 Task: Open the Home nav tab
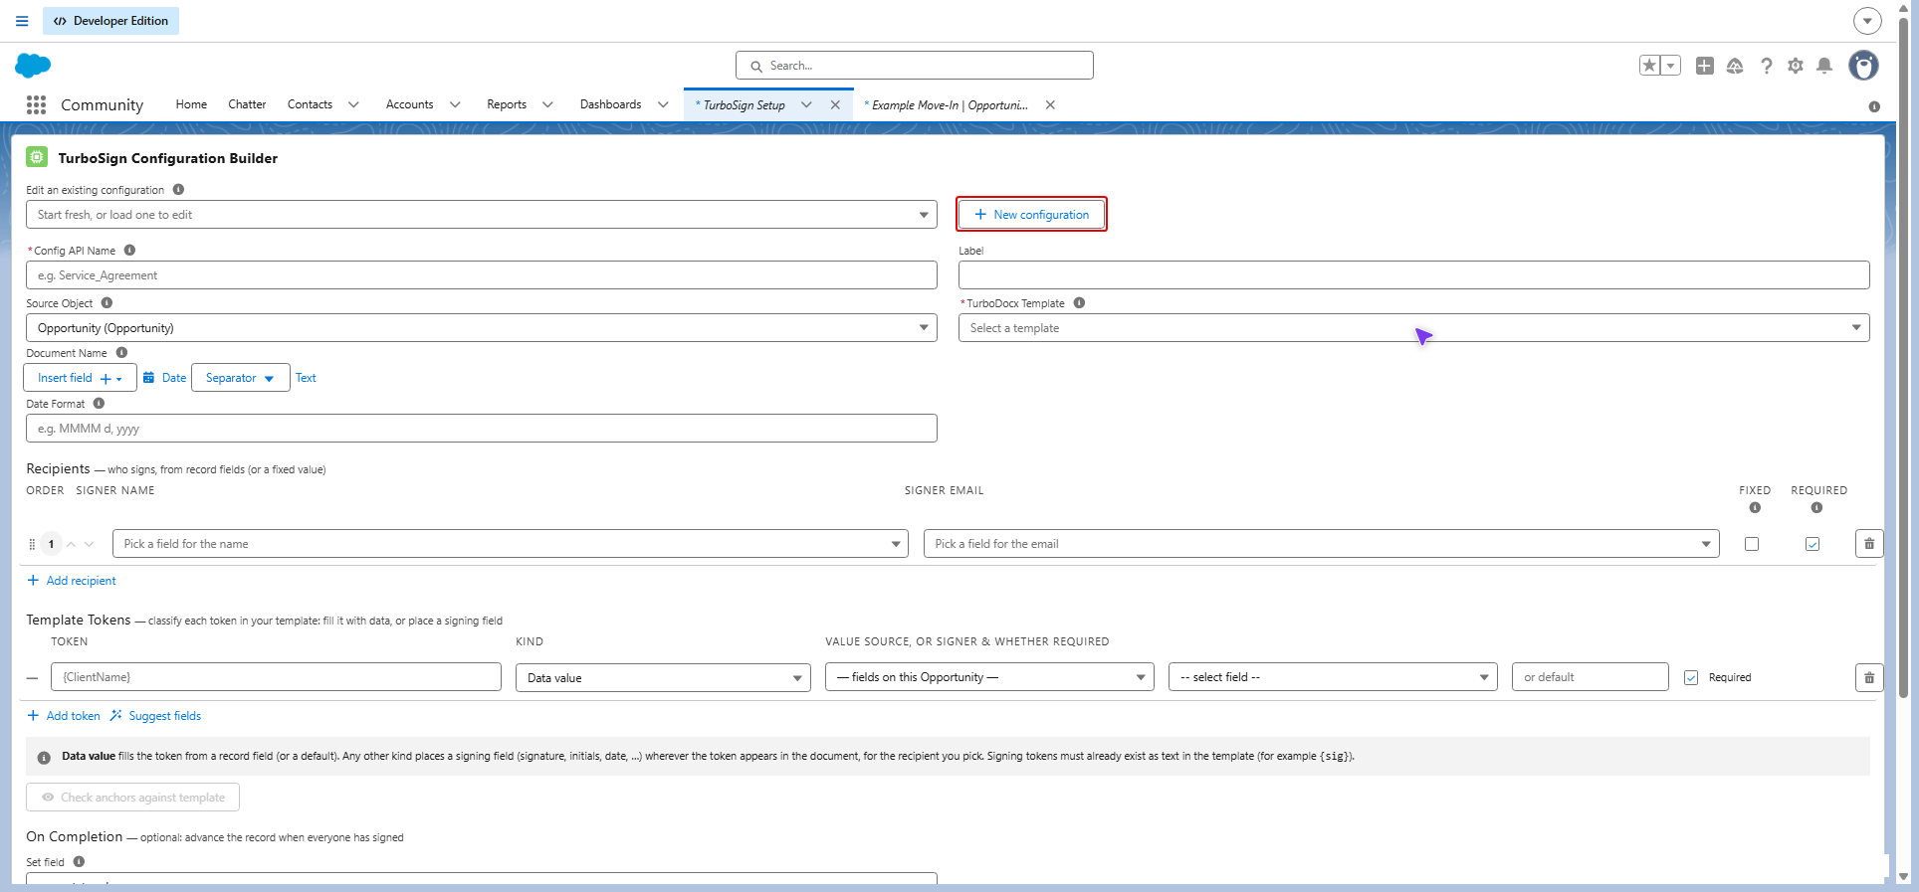pos(191,104)
